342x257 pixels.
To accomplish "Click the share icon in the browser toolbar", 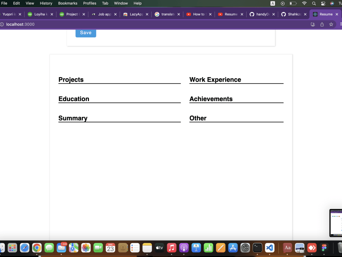I will (x=322, y=24).
